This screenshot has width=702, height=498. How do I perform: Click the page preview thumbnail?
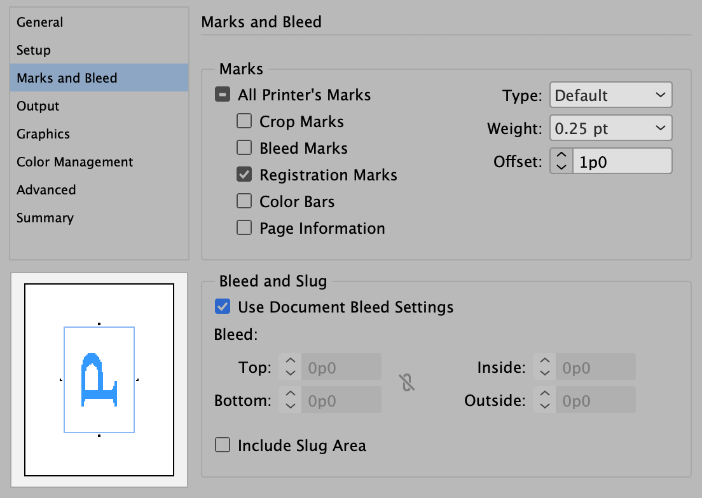click(99, 379)
